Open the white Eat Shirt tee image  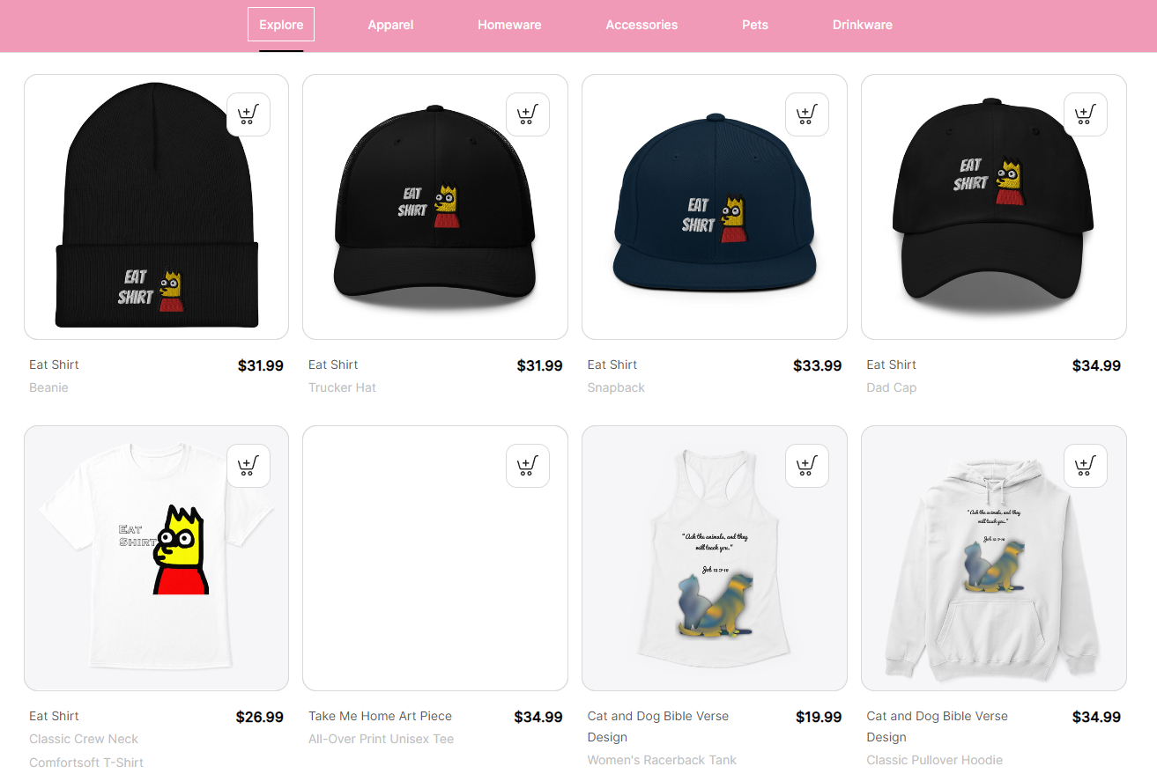156,558
